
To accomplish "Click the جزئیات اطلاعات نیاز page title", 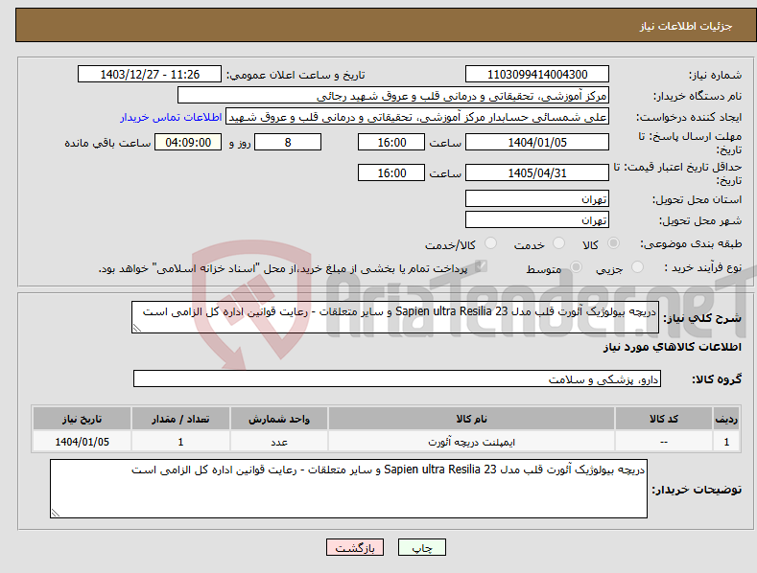I will pyautogui.click(x=686, y=26).
